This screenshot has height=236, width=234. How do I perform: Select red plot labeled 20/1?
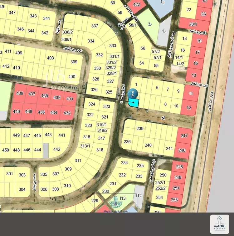[x=193, y=24]
